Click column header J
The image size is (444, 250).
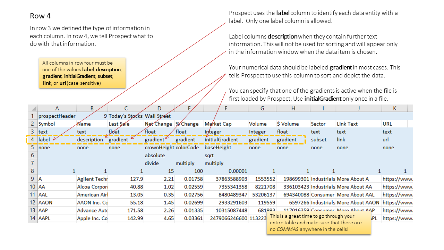359,108
